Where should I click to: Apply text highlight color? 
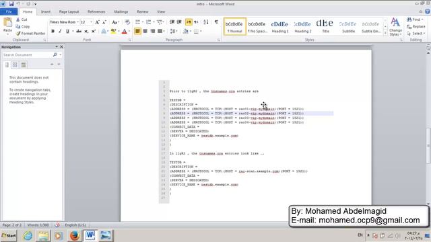tap(113, 32)
